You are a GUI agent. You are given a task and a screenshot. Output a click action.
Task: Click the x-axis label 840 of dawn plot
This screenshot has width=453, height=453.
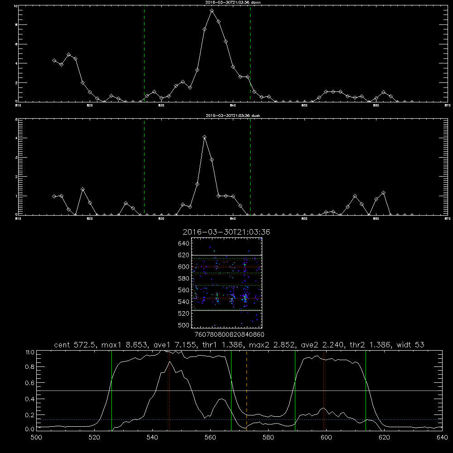pyautogui.click(x=233, y=106)
